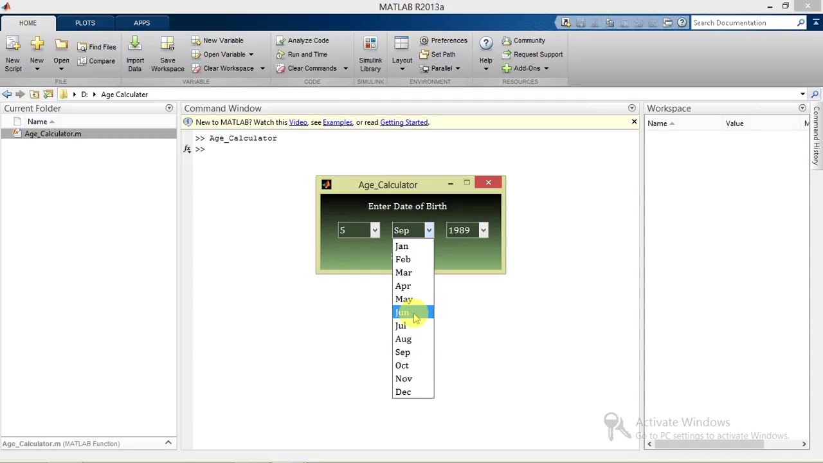Click Request Support
Image resolution: width=823 pixels, height=463 pixels.
click(532, 55)
